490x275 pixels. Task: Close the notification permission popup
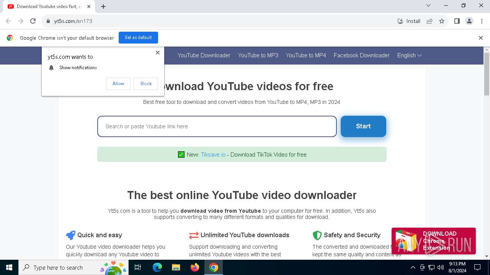tap(158, 53)
